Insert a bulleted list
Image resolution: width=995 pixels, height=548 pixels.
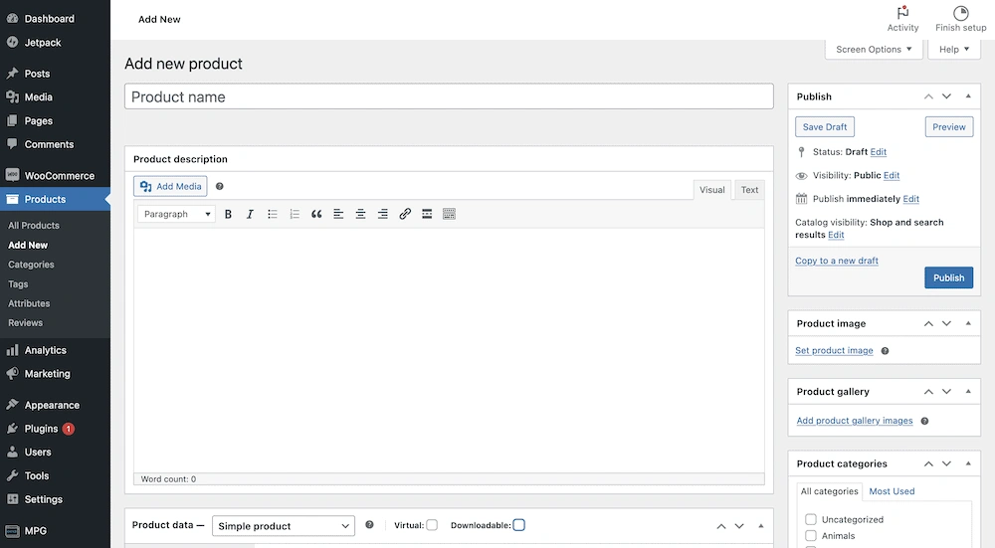272,214
